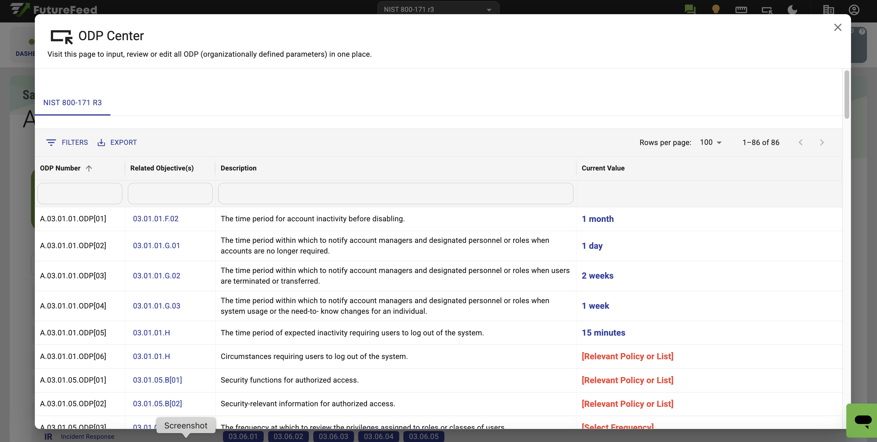This screenshot has width=877, height=442.
Task: Click the lightbulb tips icon
Action: click(716, 9)
